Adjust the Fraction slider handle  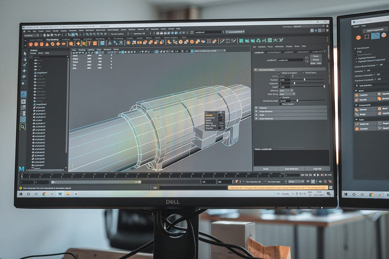tap(304, 80)
